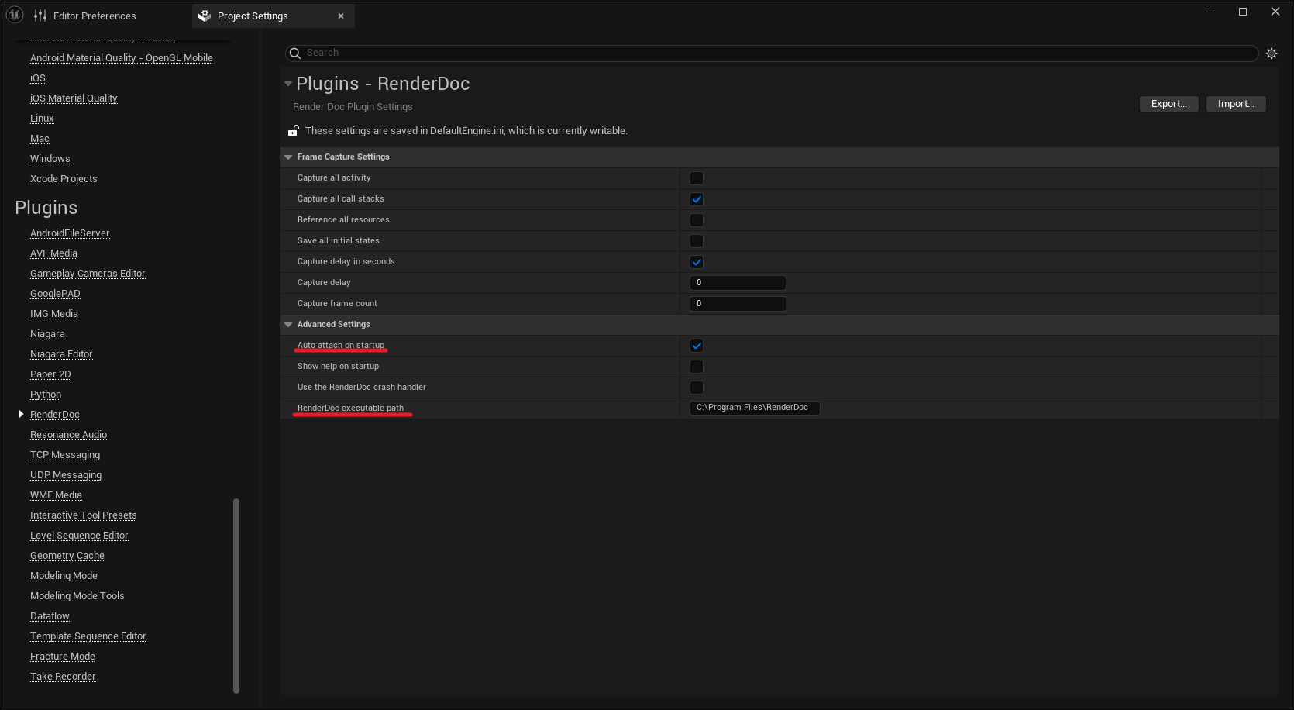Open Mac platform settings

click(40, 139)
